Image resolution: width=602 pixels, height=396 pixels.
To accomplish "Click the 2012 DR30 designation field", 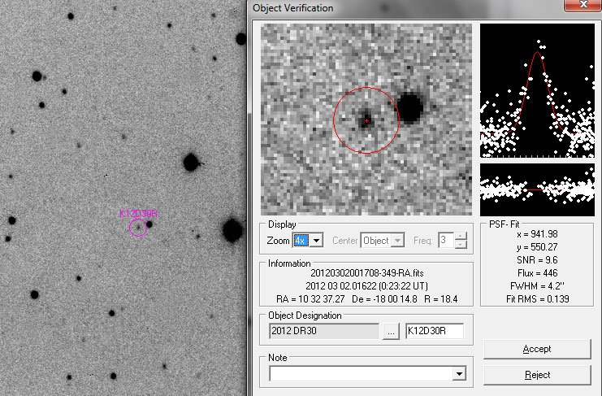I will tap(323, 331).
